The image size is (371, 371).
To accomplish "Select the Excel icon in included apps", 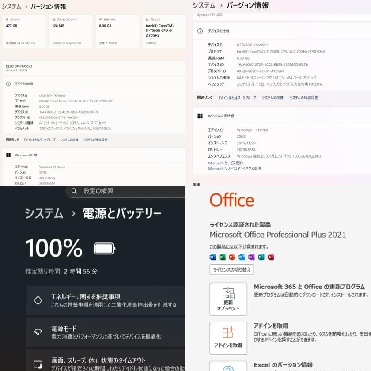I will (221, 257).
